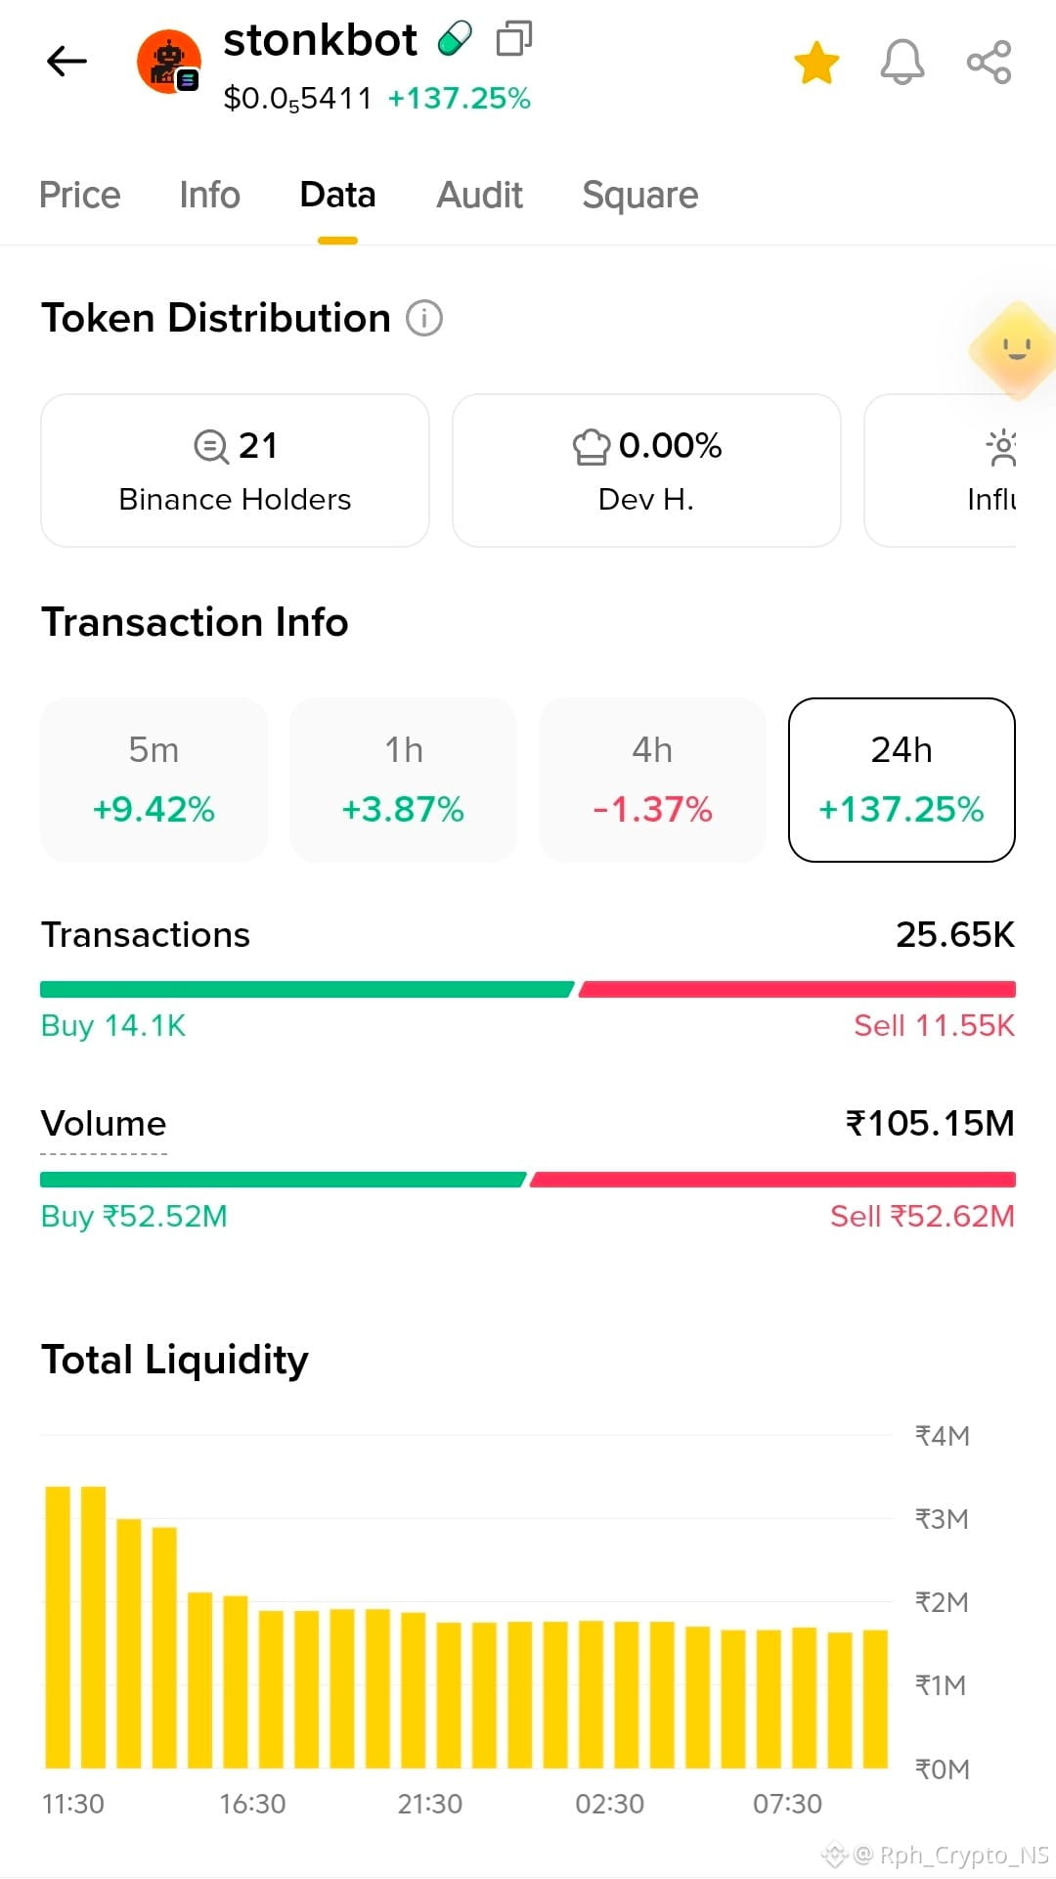Screen dimensions: 1056x1879
Task: Select the 4h timeframe card
Action: 652,780
